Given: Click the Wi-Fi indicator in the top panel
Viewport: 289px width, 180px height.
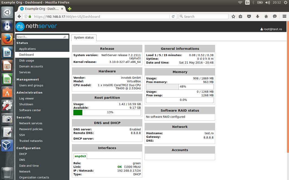Looking at the screenshot, I should [x=240, y=3].
